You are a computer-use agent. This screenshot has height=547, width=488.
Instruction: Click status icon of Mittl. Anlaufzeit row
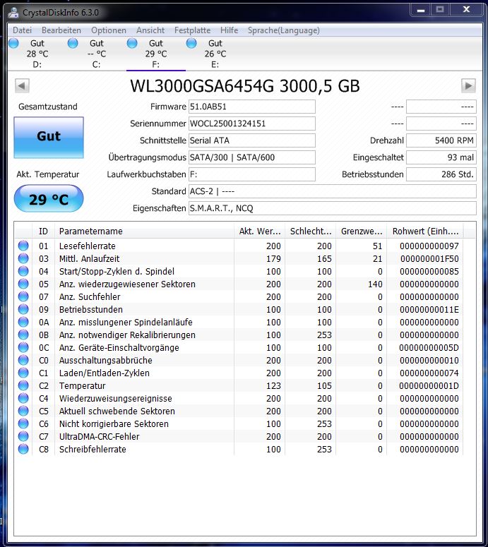pos(23,258)
